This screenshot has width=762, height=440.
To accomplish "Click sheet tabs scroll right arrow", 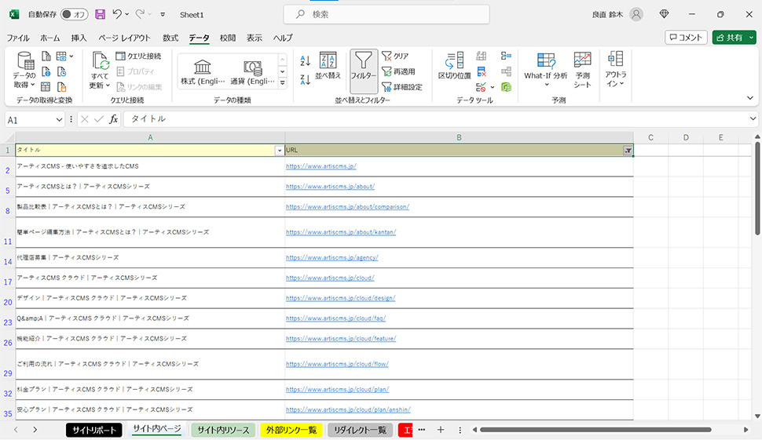I will pyautogui.click(x=35, y=430).
